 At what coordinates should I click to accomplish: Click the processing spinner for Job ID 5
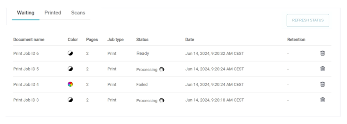click(x=162, y=69)
